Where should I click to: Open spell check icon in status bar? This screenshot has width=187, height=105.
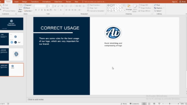[8, 104]
